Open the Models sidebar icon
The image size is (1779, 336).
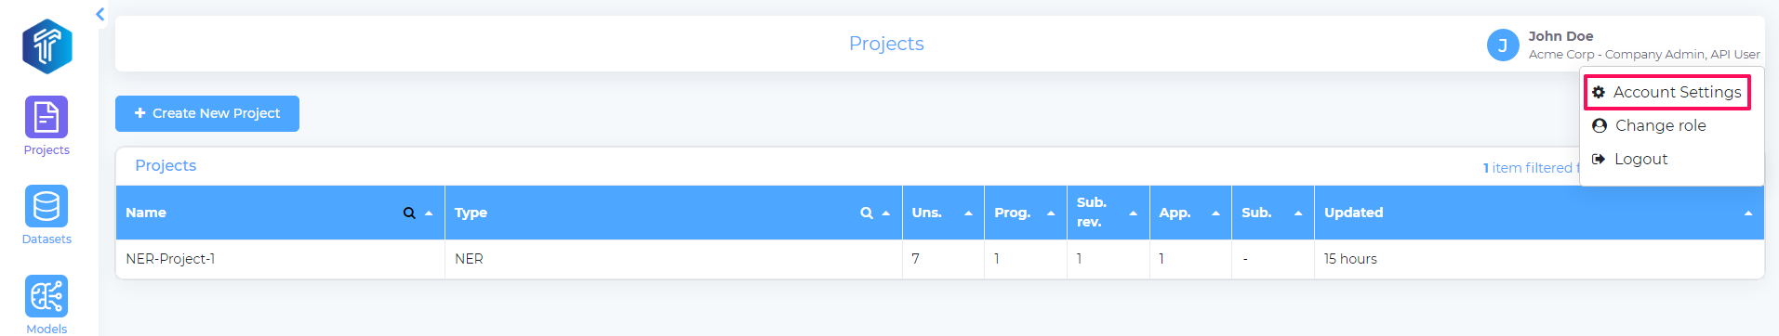coord(46,296)
